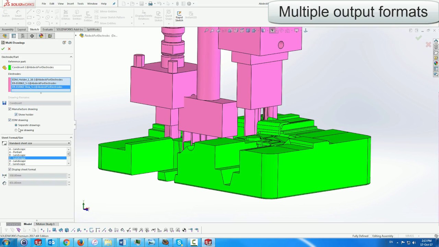Switch to the Assembly tab

tap(8, 30)
